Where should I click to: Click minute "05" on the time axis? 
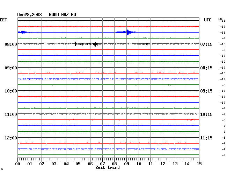pos(78,164)
